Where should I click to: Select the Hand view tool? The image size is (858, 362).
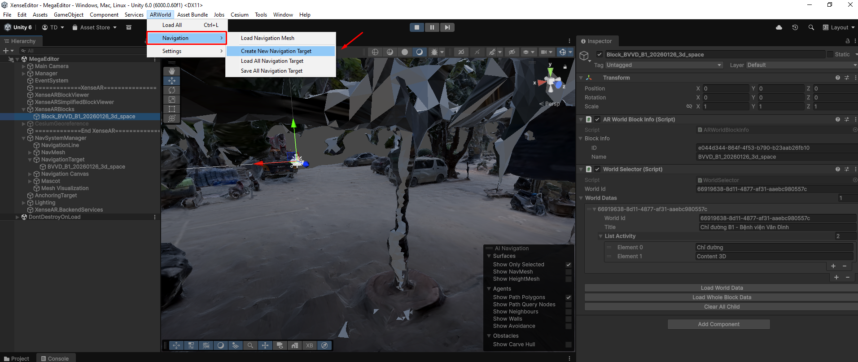pyautogui.click(x=172, y=71)
